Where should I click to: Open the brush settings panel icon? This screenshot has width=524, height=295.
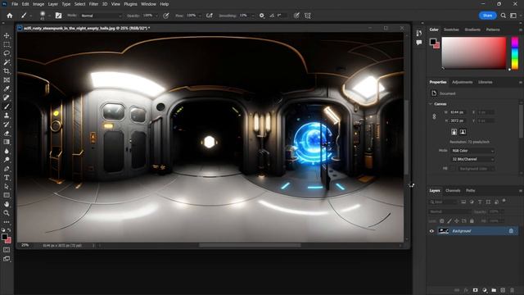58,16
